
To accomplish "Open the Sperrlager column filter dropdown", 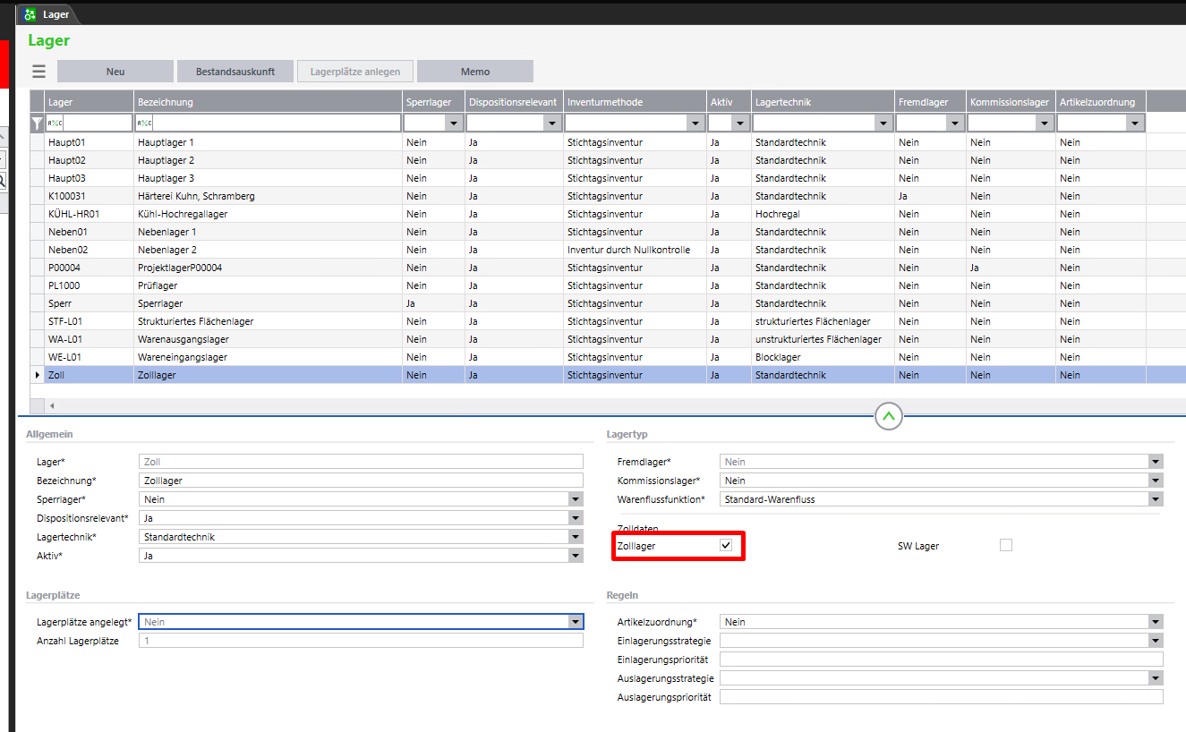I will click(453, 123).
